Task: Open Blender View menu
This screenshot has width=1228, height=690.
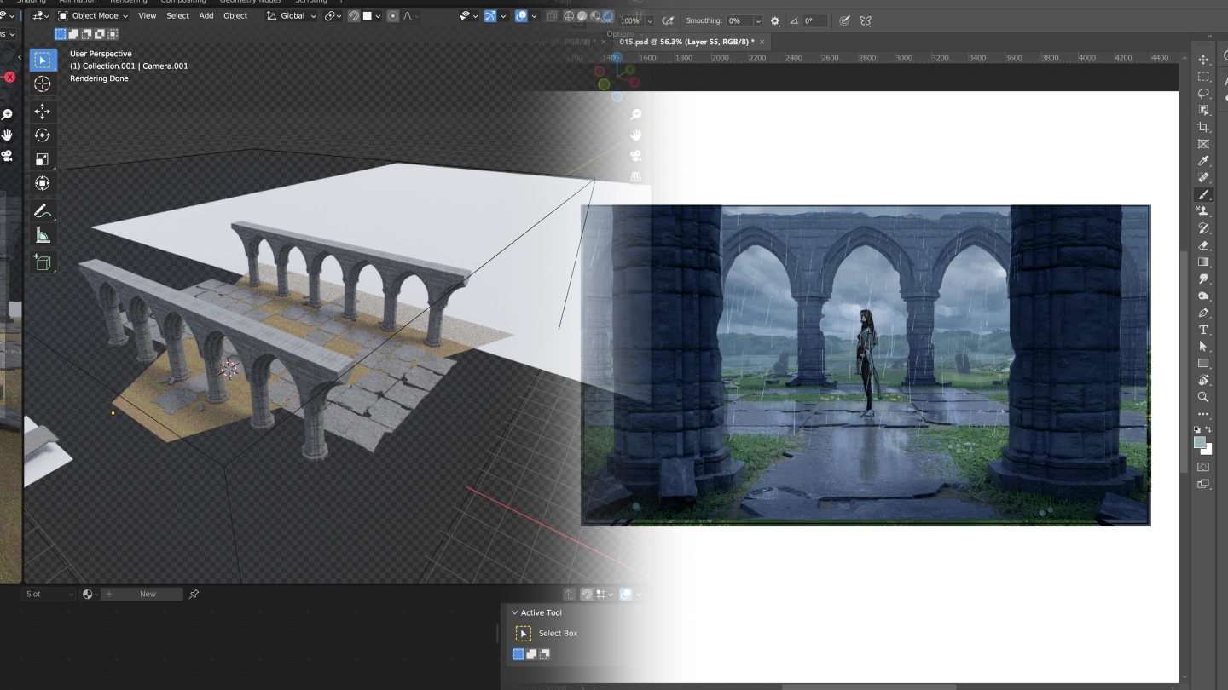Action: 148,16
